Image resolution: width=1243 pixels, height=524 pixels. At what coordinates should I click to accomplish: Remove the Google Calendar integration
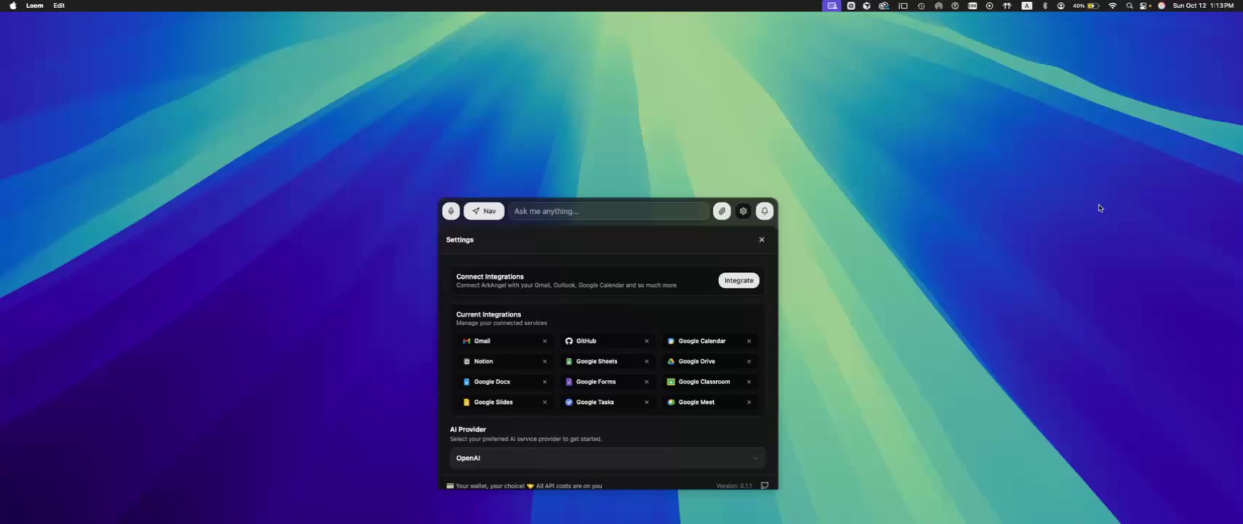click(749, 341)
